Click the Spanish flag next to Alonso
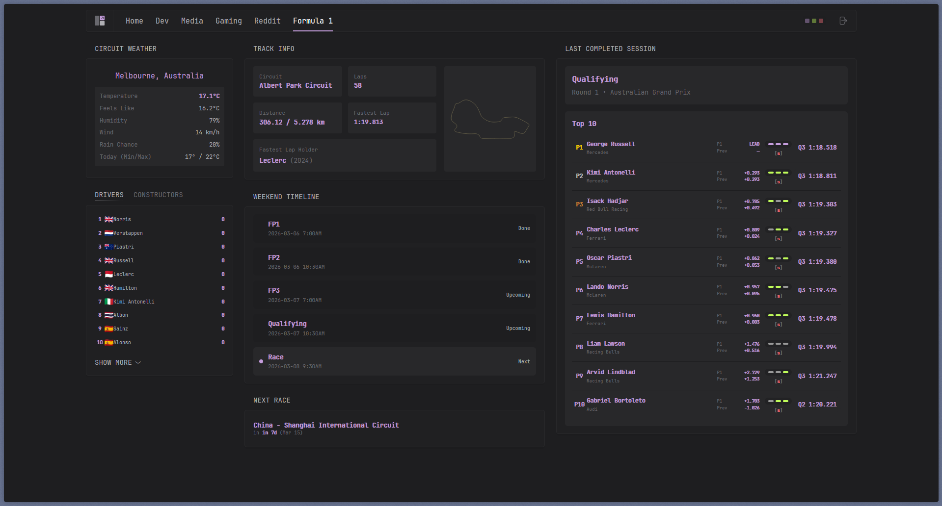 pyautogui.click(x=108, y=342)
